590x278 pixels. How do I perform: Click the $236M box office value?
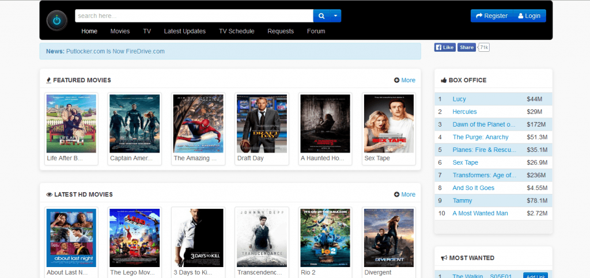(536, 175)
